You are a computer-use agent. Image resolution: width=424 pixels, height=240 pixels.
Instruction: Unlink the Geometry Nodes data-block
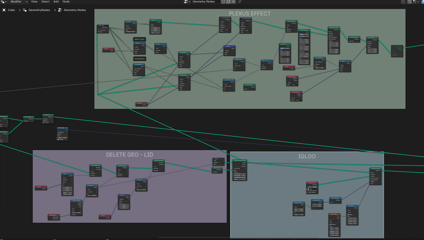click(x=233, y=2)
